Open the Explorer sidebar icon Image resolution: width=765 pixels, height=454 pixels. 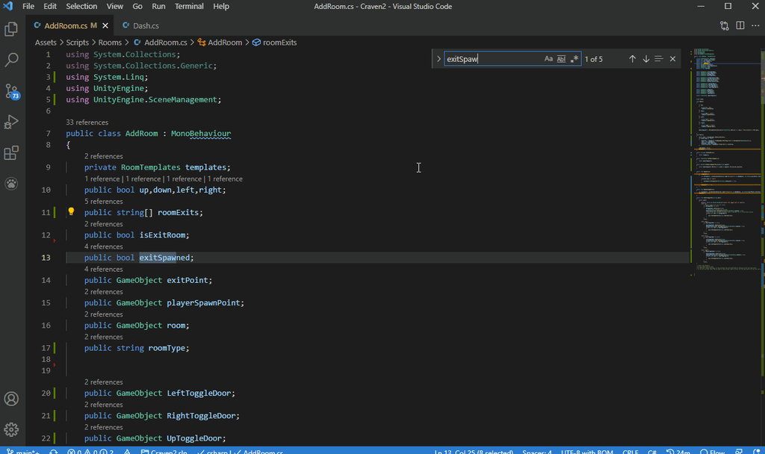(x=11, y=30)
